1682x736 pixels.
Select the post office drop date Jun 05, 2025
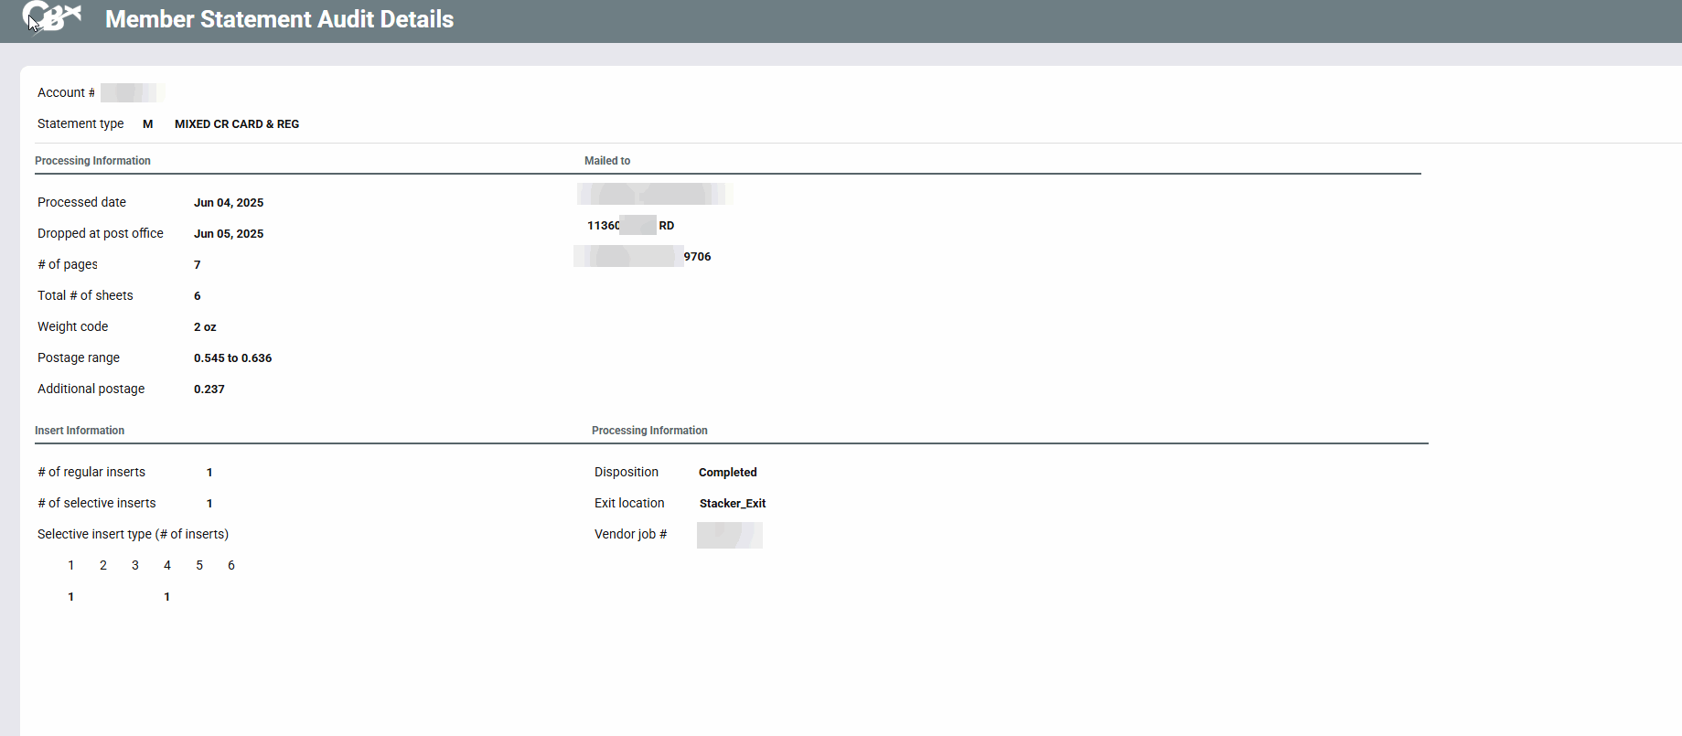tap(229, 234)
